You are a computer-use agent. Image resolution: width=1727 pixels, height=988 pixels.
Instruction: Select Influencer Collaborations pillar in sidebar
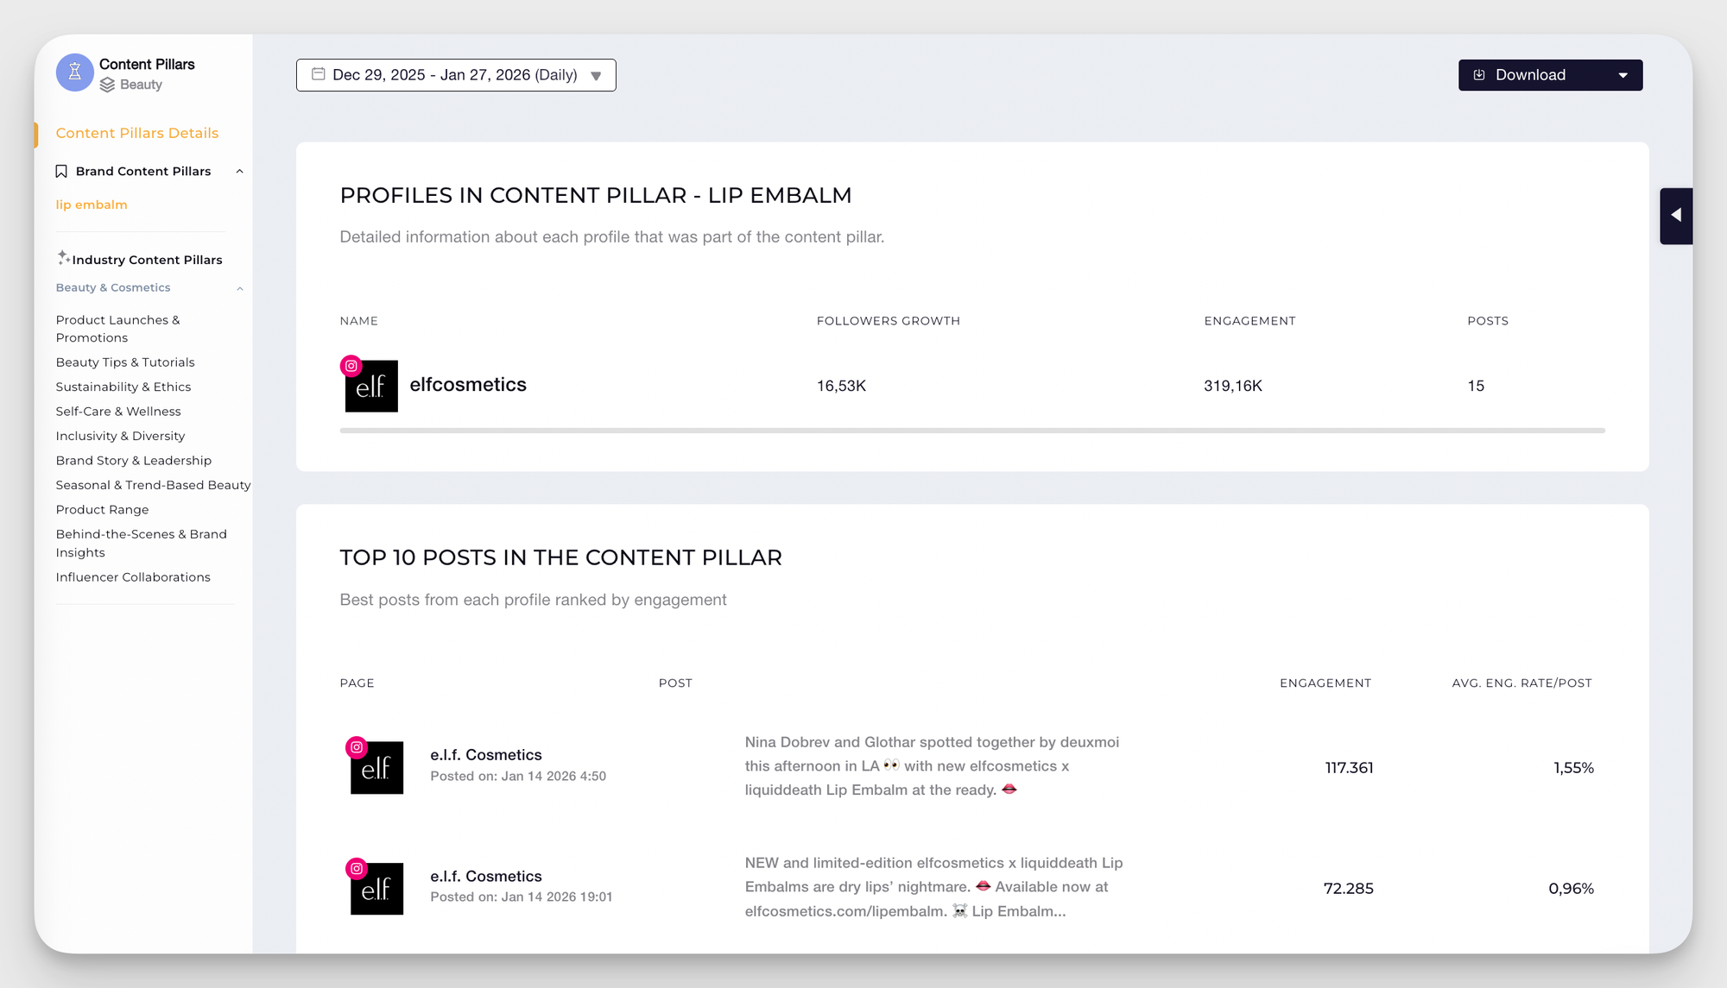point(133,576)
